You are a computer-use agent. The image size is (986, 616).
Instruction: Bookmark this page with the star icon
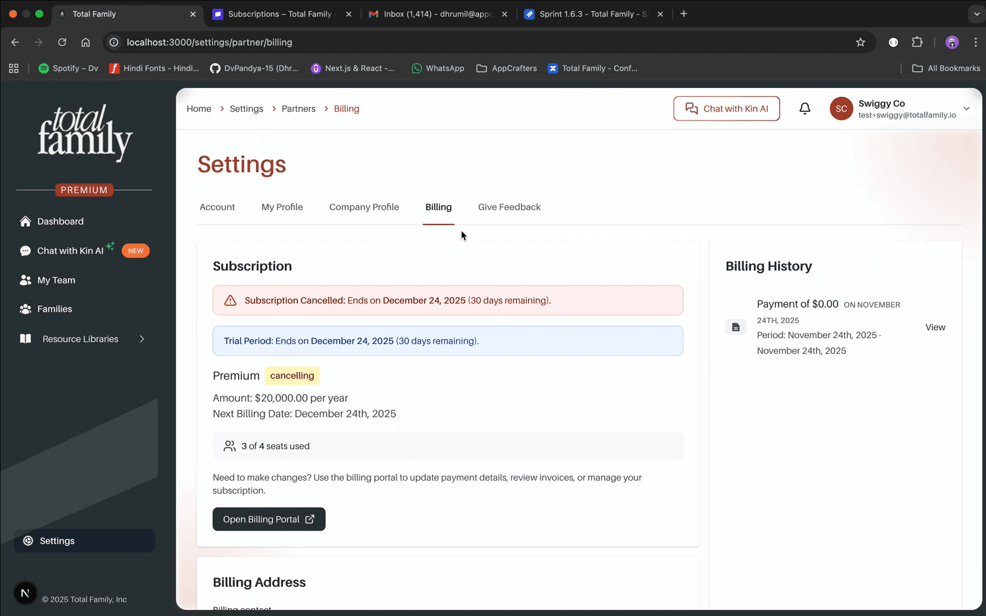(x=861, y=42)
